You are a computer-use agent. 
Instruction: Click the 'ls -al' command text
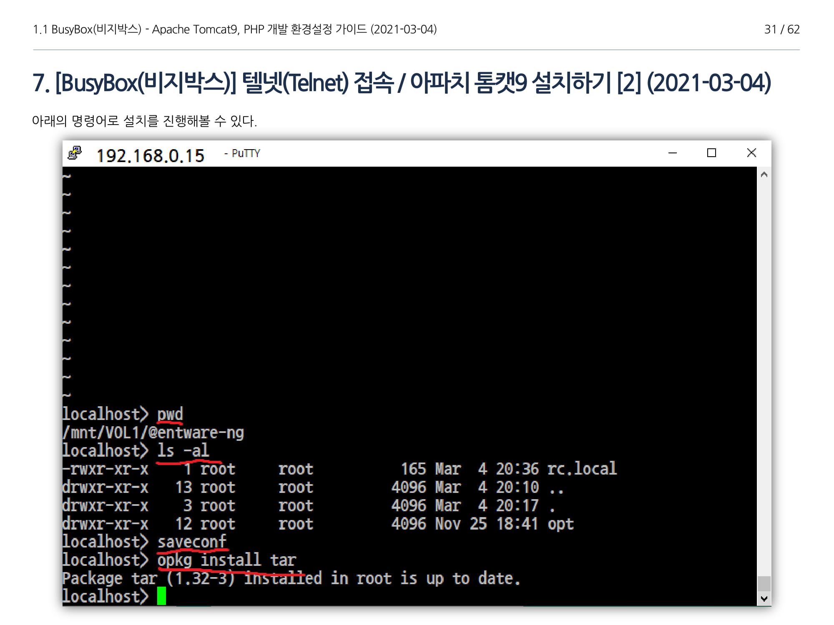click(x=183, y=451)
